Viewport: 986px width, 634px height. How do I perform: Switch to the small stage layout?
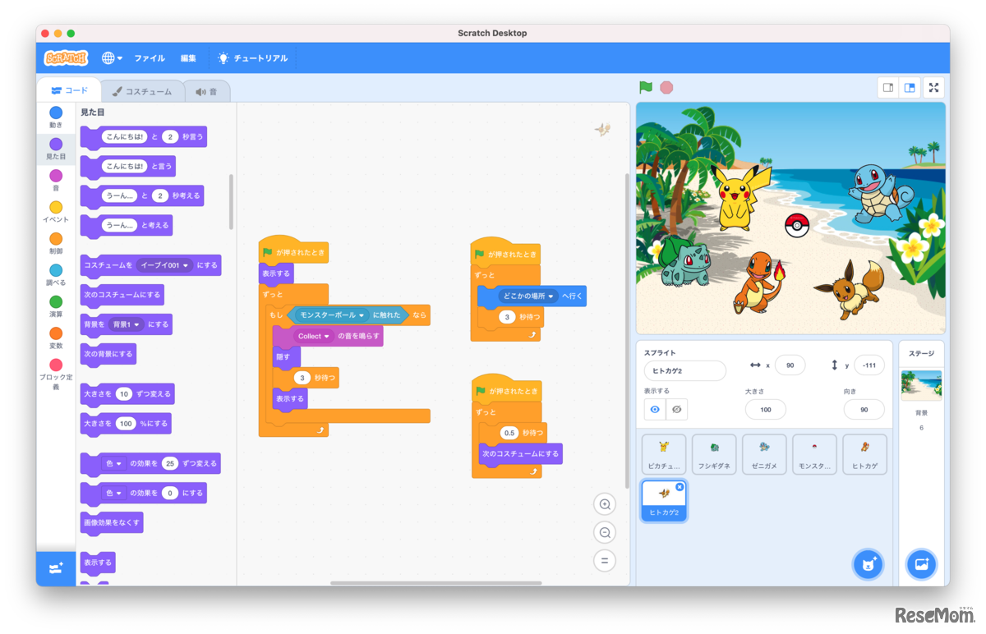pos(888,86)
